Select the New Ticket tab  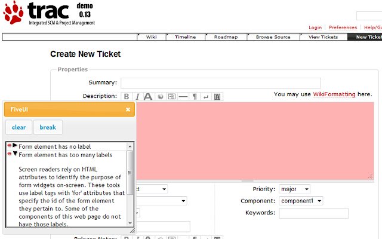[365, 37]
